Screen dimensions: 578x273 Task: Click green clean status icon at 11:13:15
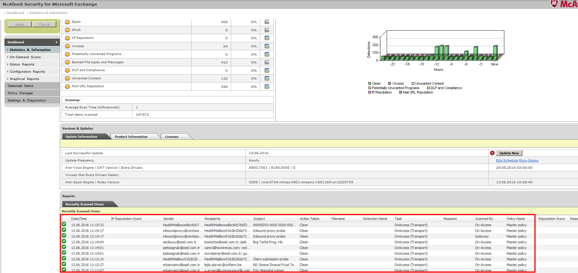tap(64, 258)
